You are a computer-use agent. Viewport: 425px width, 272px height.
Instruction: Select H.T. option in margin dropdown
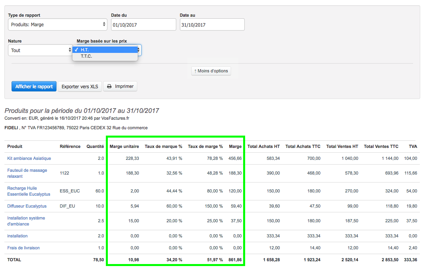105,50
